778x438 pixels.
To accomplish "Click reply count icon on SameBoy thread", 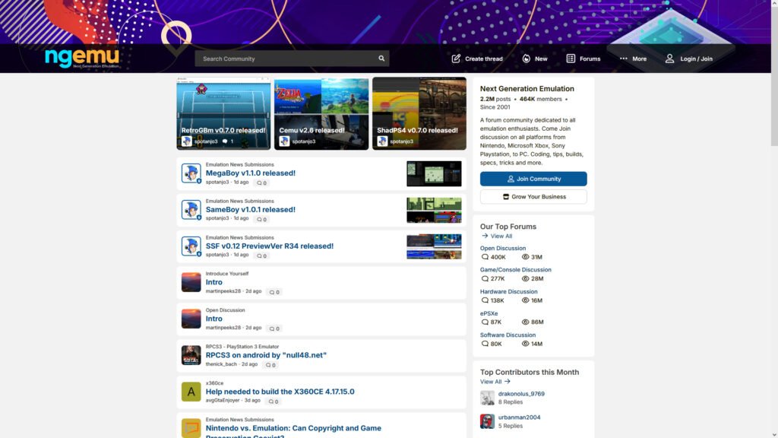I will 259,219.
